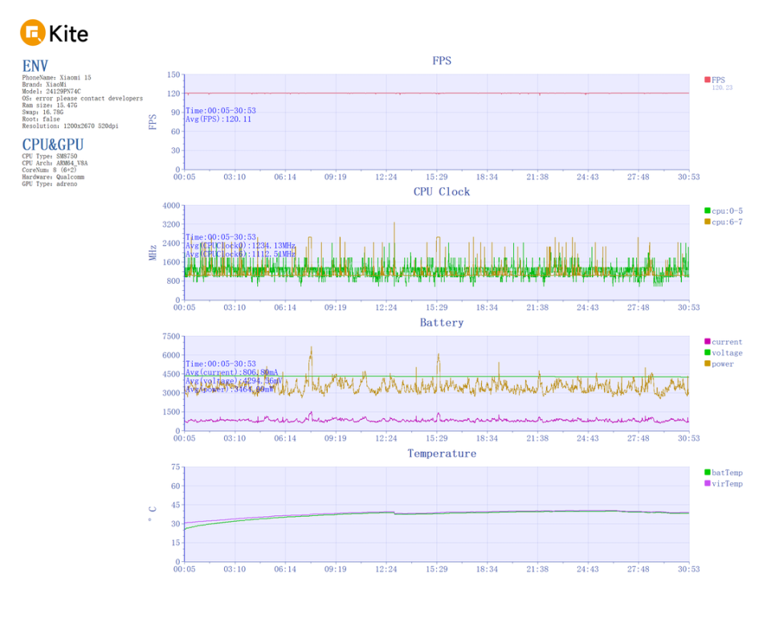Viewport: 771px width, 619px height.
Task: Toggle the cpu:0-5 legend entry
Action: pos(724,211)
